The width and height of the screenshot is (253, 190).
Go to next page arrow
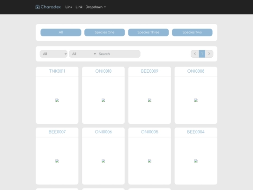pyautogui.click(x=209, y=54)
